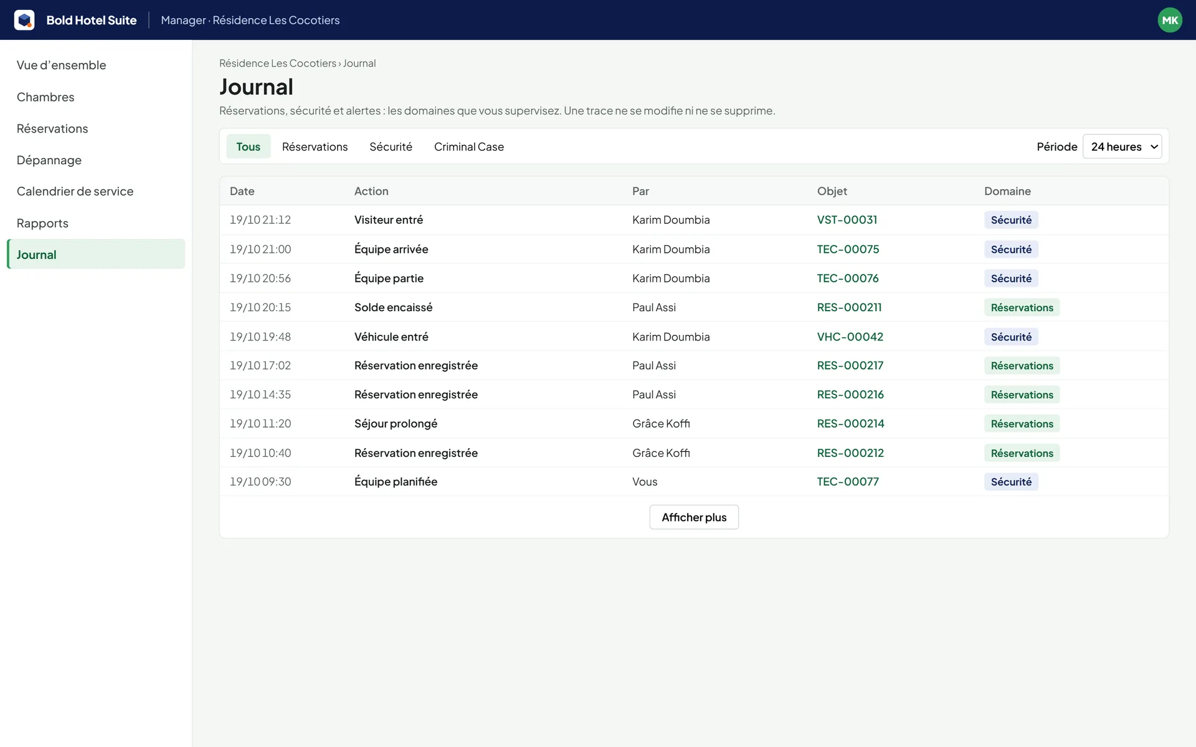Screen dimensions: 1196x747
Task: Click the Afficher plus button
Action: coord(694,517)
